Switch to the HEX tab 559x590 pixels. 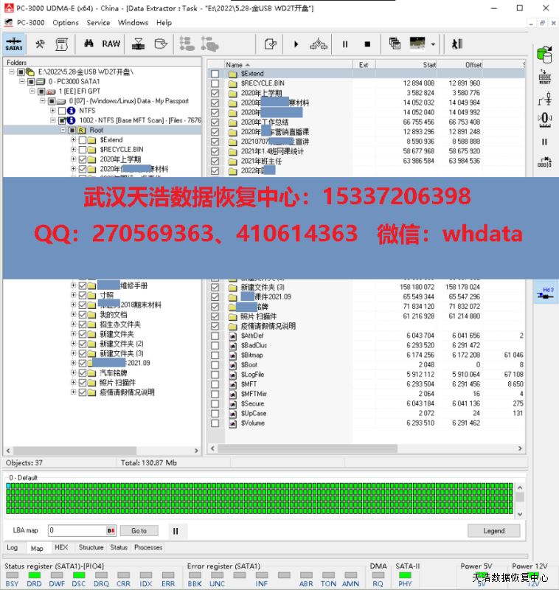click(x=61, y=548)
